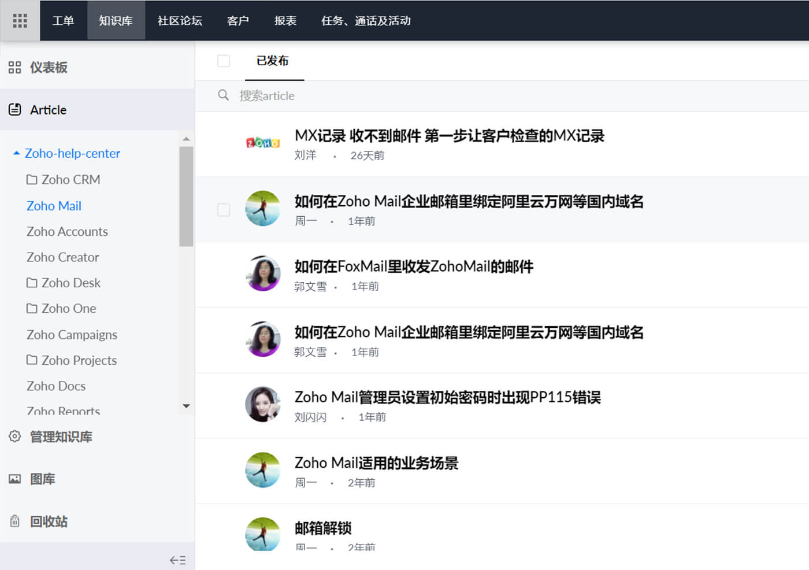Click the Article icon in sidebar
Viewport: 809px width, 570px height.
point(15,109)
